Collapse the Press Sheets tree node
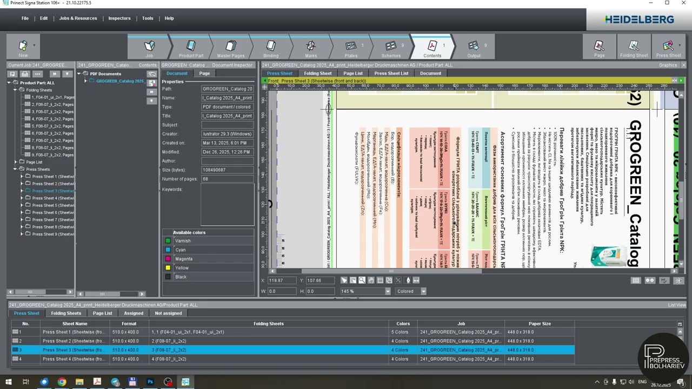Screen dimensions: 692x389 [16, 169]
